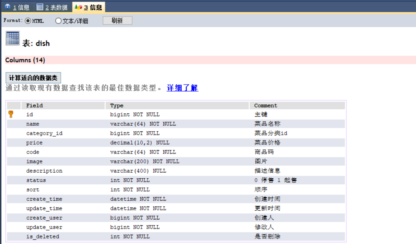Viewport: 416px width, 244px height.
Task: Click the grid icon on 2 表数据 tab
Action: [x=40, y=7]
